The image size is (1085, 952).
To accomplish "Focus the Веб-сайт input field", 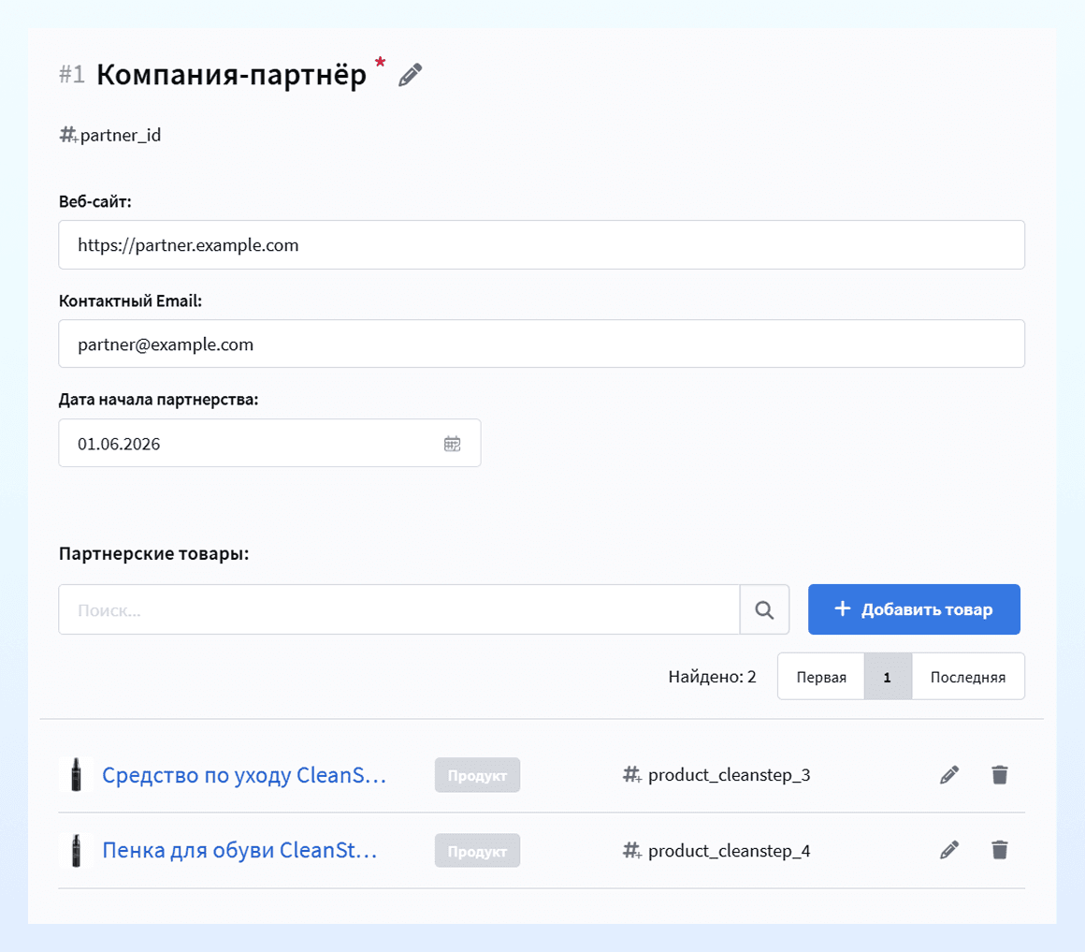I will pos(542,244).
